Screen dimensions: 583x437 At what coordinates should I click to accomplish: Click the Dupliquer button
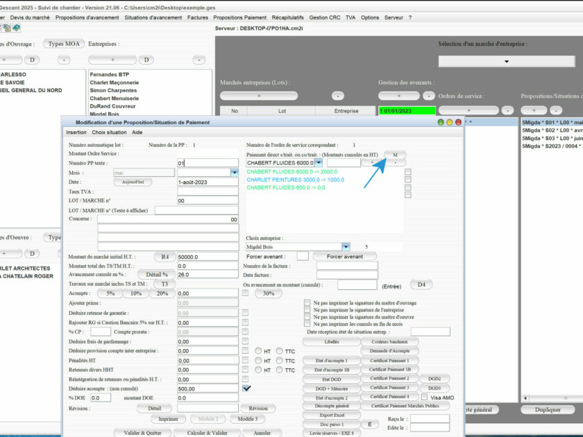pos(548,409)
